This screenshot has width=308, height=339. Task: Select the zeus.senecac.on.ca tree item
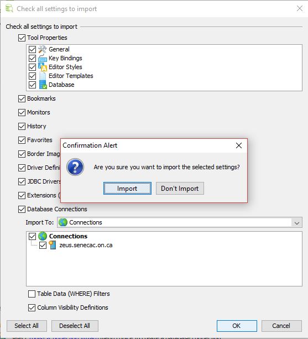[x=86, y=245]
